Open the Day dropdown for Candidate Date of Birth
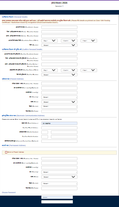Image resolution: width=119 pixels, height=207 pixels. pos(49,41)
